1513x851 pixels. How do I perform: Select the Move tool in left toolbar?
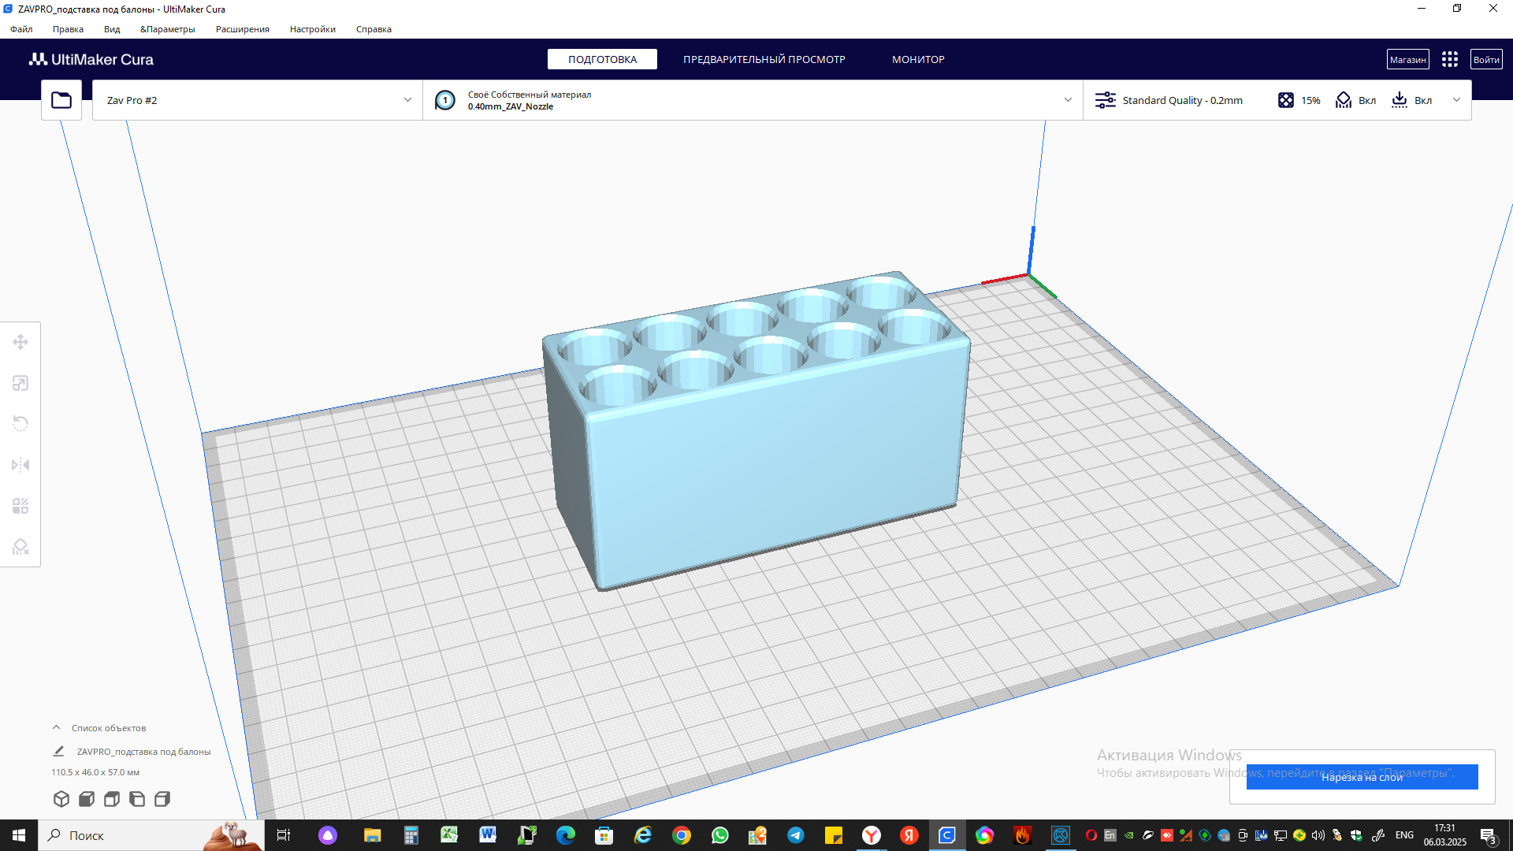click(x=20, y=342)
